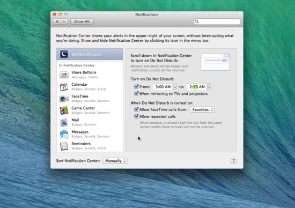295x208 pixels.
Task: Click the back arrow in the toolbar
Action: (57, 21)
